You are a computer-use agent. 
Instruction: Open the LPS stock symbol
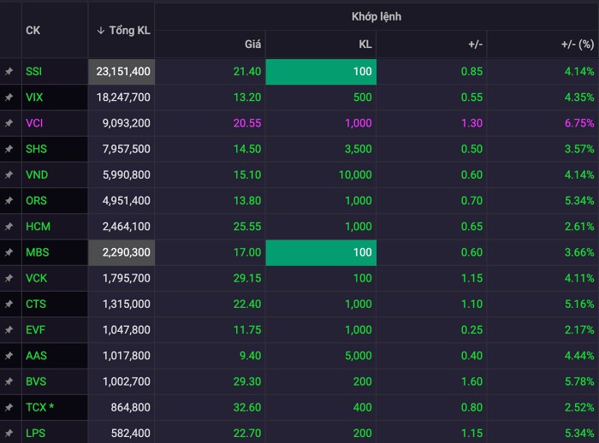(x=36, y=433)
